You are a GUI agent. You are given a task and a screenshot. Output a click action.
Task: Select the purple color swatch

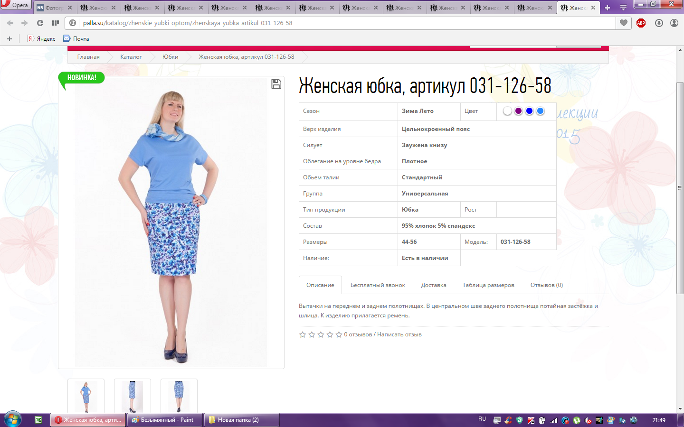click(518, 111)
